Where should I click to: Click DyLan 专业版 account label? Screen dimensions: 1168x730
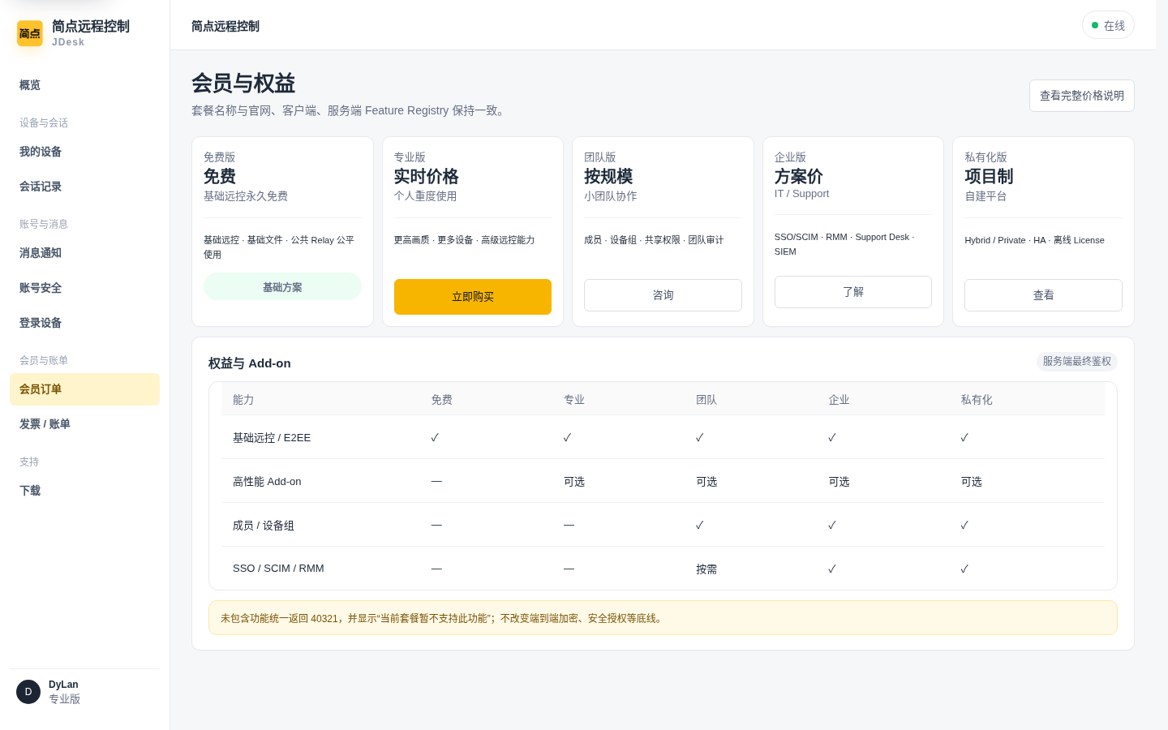pyautogui.click(x=64, y=692)
